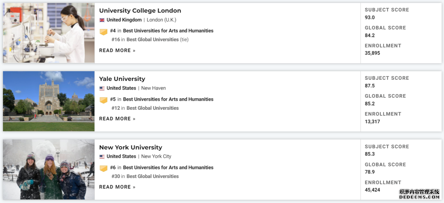Click the United States flag beside New Haven

click(x=102, y=88)
